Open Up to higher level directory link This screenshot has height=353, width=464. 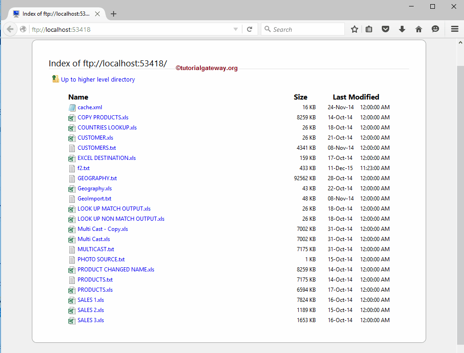coord(98,80)
